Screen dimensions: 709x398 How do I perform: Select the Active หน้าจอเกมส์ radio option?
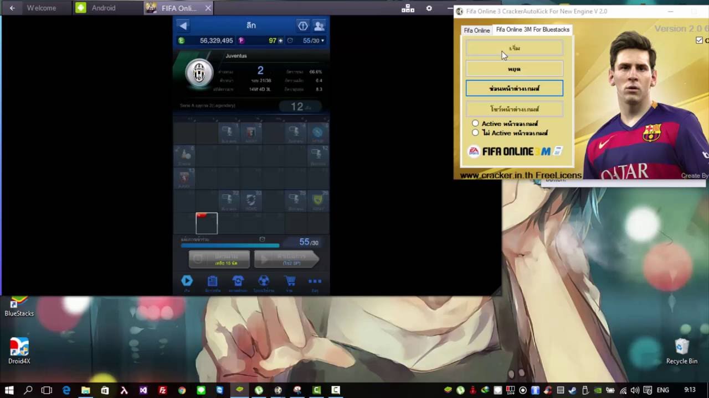tap(475, 123)
